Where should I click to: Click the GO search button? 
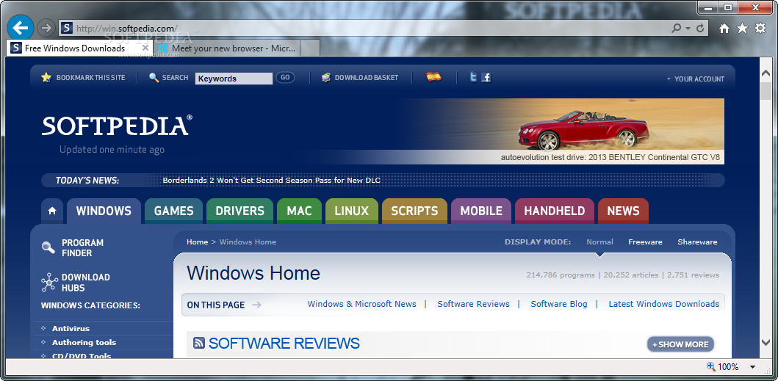click(x=285, y=77)
